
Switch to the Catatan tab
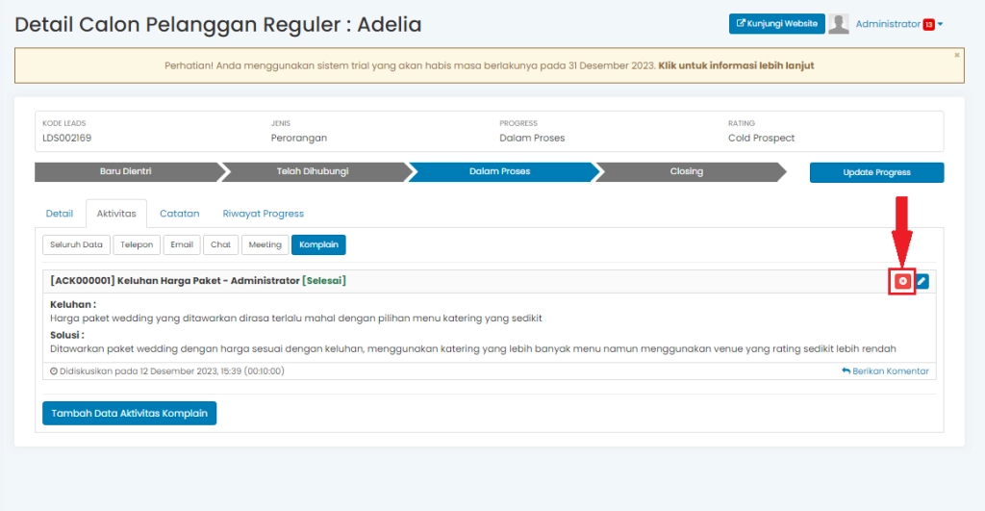(180, 214)
